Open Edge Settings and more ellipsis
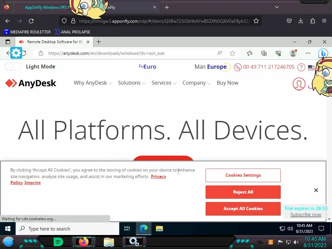The height and width of the screenshot is (249, 332). pos(308,53)
